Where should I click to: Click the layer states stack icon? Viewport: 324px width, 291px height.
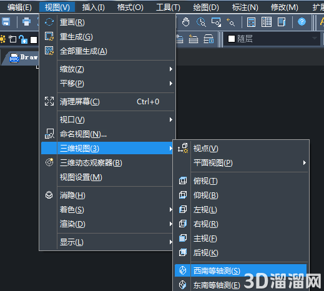point(180,39)
